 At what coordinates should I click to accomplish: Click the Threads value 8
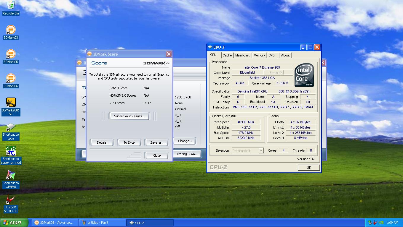[x=311, y=150]
